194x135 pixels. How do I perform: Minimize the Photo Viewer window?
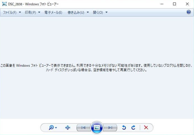click(x=162, y=4)
